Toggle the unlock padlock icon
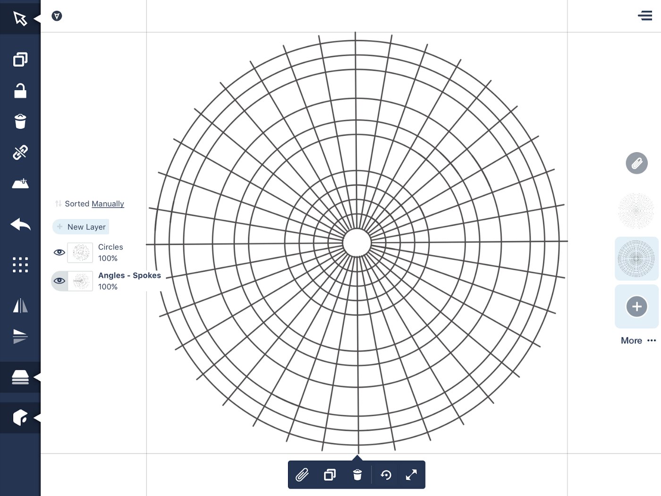661x496 pixels. point(20,90)
